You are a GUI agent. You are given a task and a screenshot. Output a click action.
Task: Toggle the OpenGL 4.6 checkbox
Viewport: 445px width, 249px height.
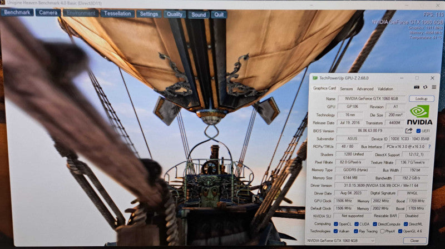pos(400,231)
